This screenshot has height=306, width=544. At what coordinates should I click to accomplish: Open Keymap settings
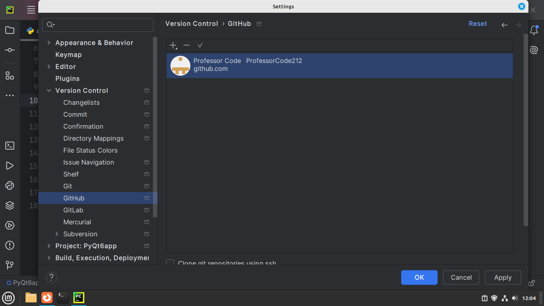pos(68,55)
